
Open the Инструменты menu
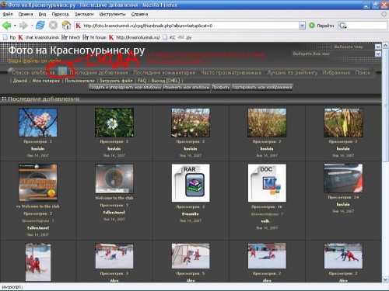click(x=112, y=14)
